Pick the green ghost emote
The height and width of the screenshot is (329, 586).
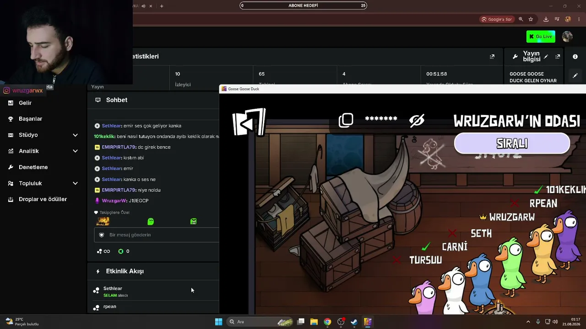[151, 222]
